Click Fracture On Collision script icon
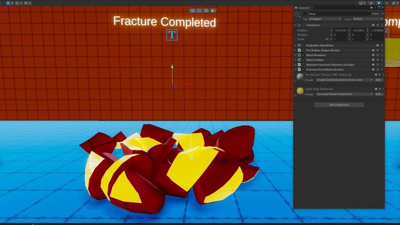This screenshot has width=400, height=225. (x=299, y=69)
